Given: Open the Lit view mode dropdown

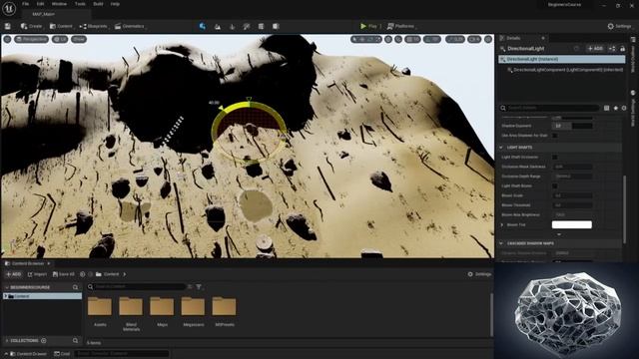Looking at the screenshot, I should [60, 39].
